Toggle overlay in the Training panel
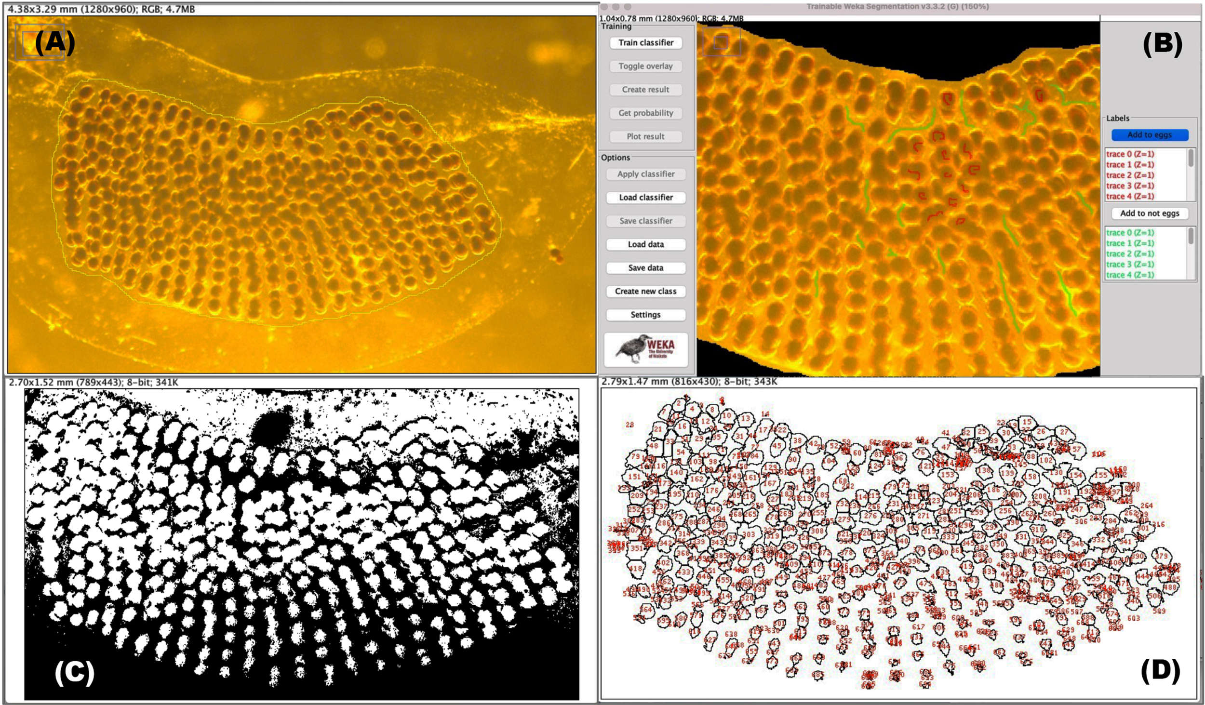 pyautogui.click(x=646, y=67)
